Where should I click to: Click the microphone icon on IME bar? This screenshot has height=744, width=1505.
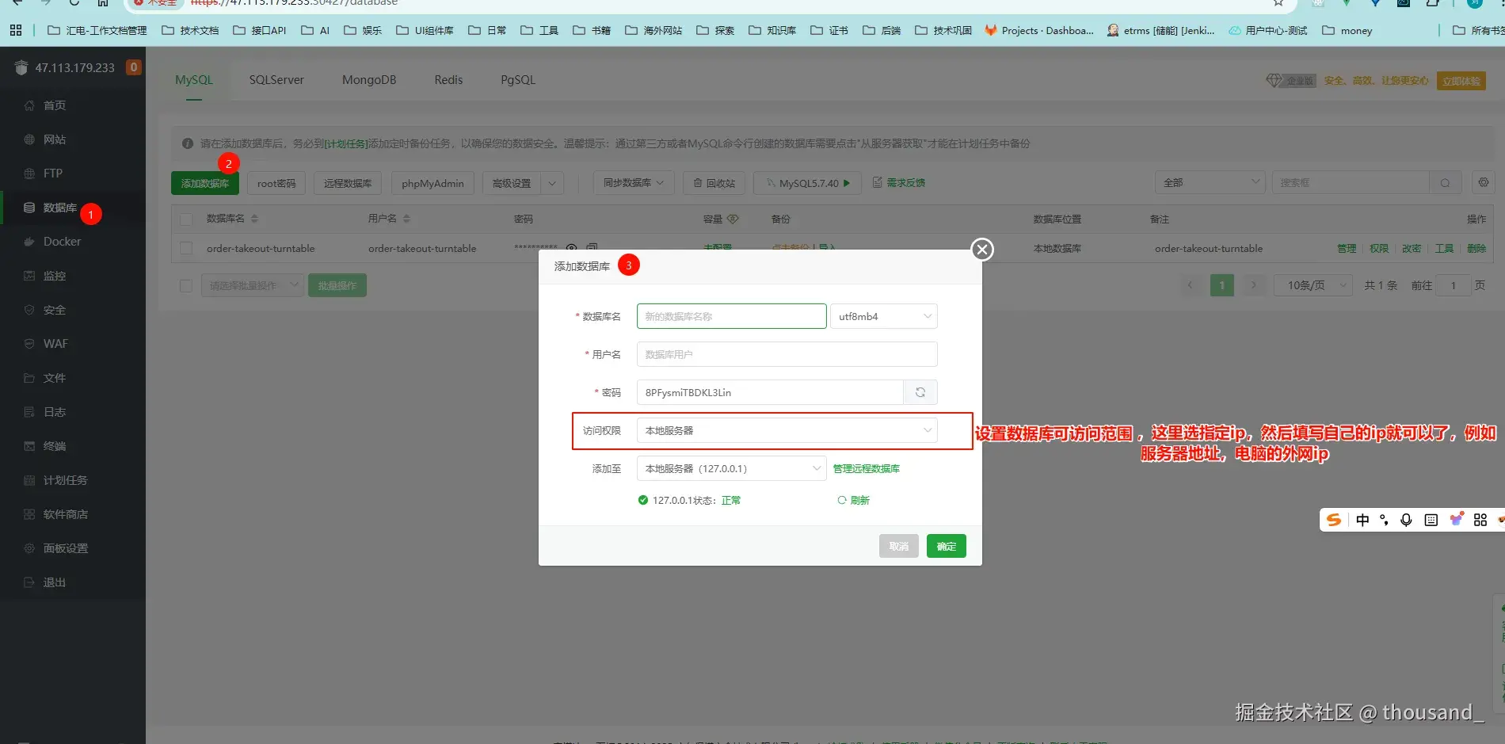pyautogui.click(x=1406, y=520)
